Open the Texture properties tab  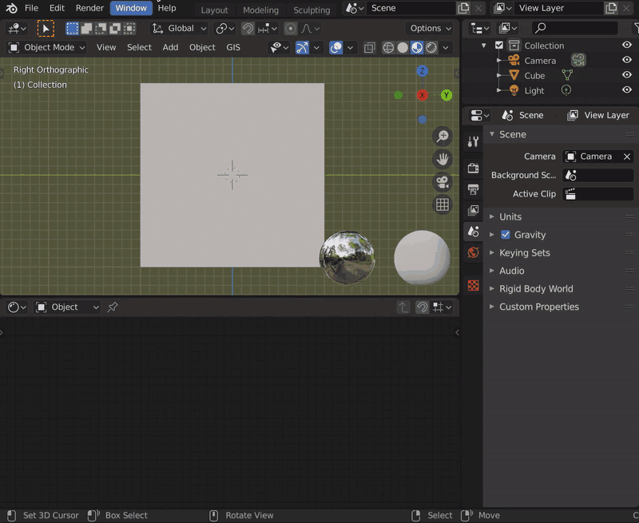click(473, 285)
